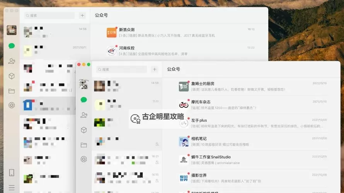Screen dimensions: 344x193
Task: Click 左手plus avatar icon
Action: click(x=184, y=123)
